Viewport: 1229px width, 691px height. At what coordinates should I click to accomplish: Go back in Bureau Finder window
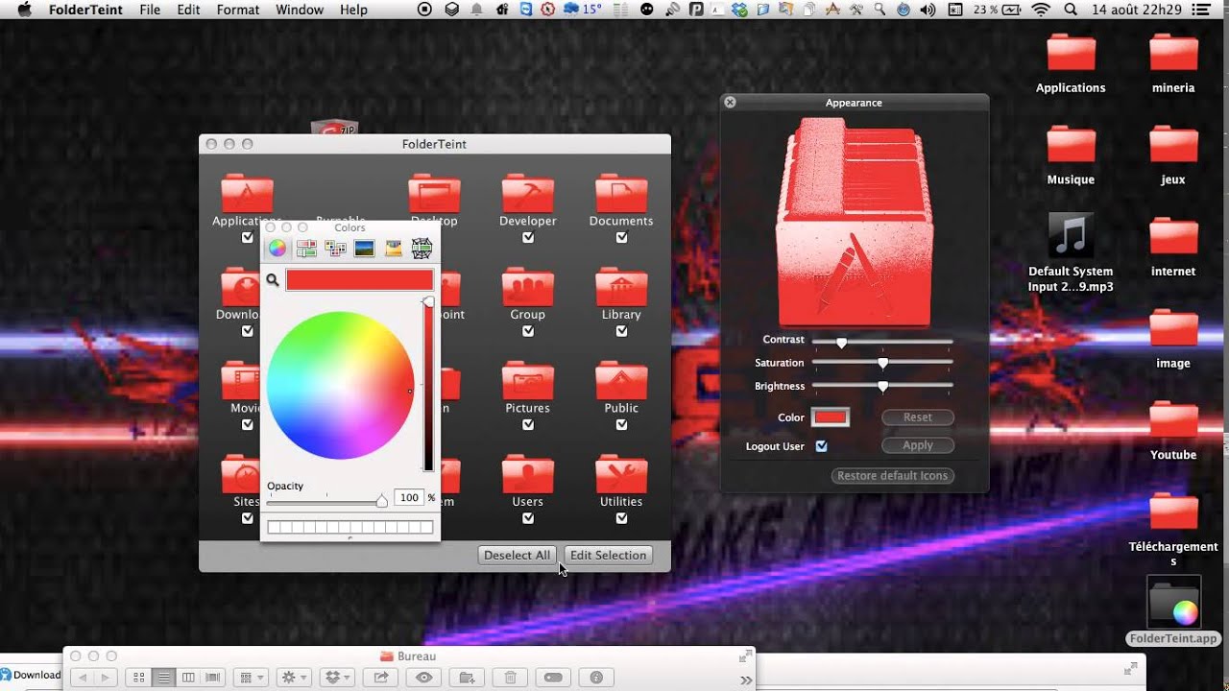[82, 678]
